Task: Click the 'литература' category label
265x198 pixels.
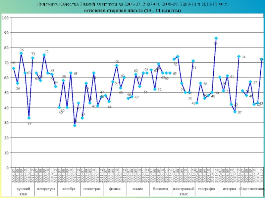Action: pos(46,189)
